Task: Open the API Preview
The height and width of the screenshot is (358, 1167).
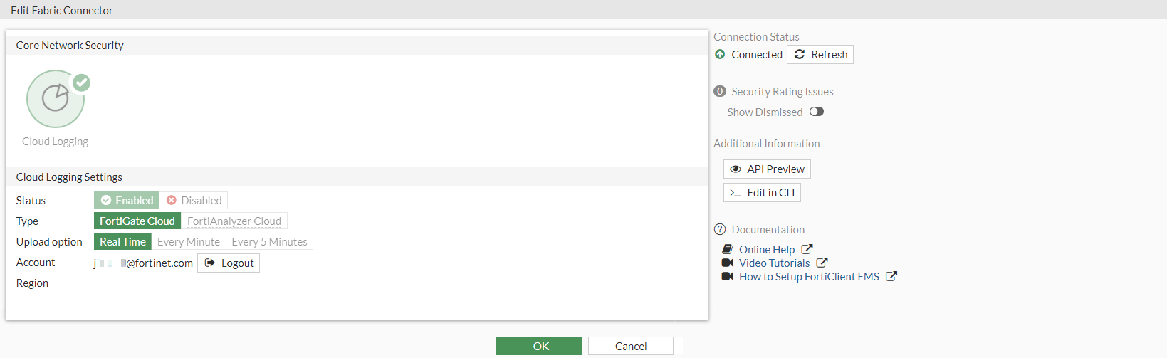Action: 767,169
